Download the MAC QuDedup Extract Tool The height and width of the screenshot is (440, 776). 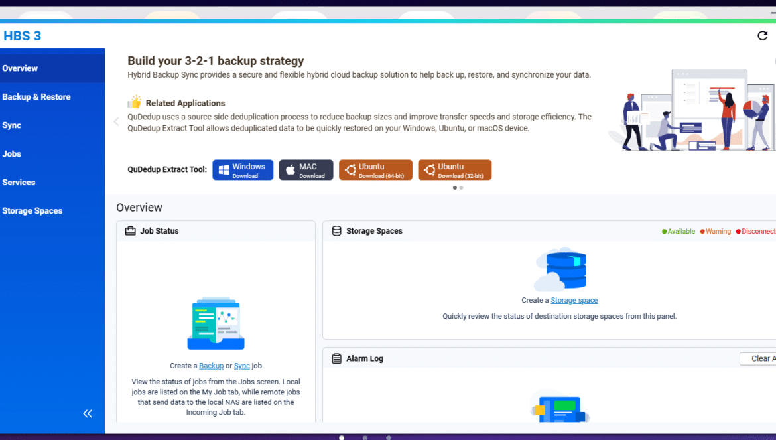[x=306, y=170]
